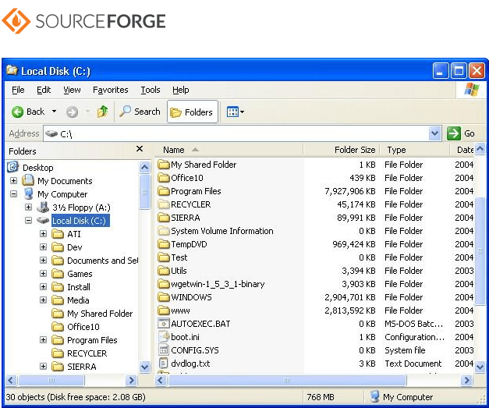This screenshot has width=489, height=408.
Task: Open the Tools menu
Action: 151,90
